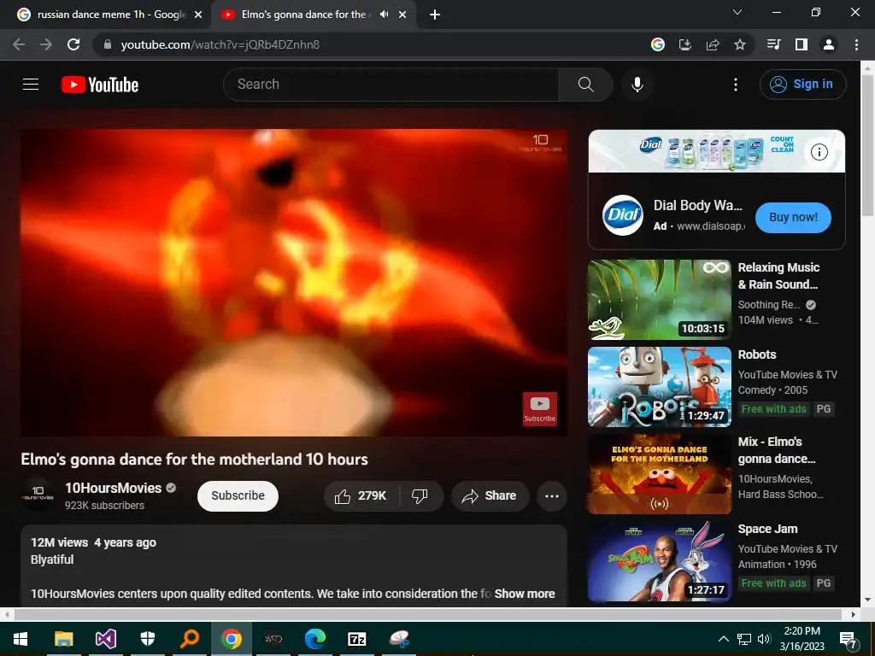
Task: Open the notification center
Action: 849,640
